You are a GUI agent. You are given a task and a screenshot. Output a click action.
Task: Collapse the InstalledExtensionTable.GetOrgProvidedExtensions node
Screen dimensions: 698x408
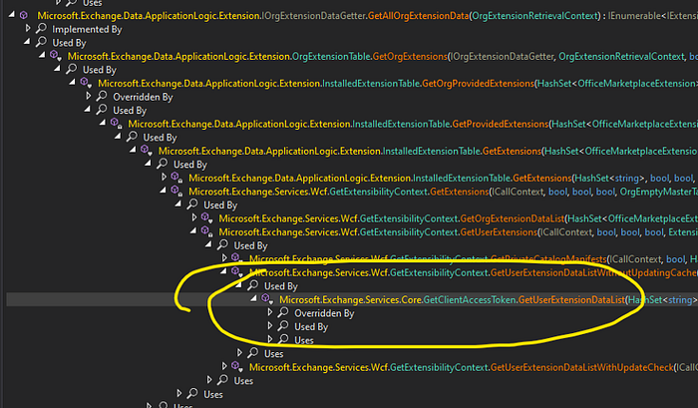click(72, 83)
